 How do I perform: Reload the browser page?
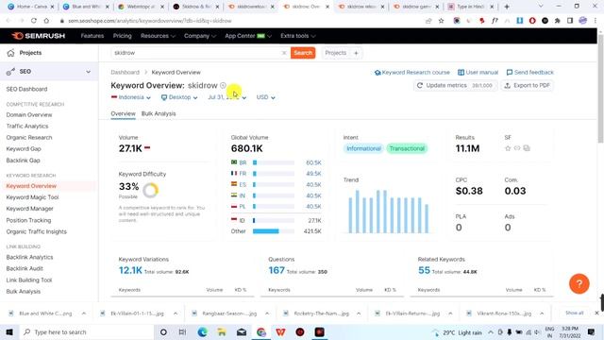point(34,21)
